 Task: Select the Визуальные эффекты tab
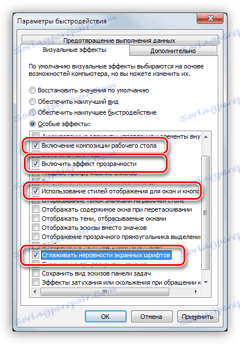pyautogui.click(x=75, y=50)
